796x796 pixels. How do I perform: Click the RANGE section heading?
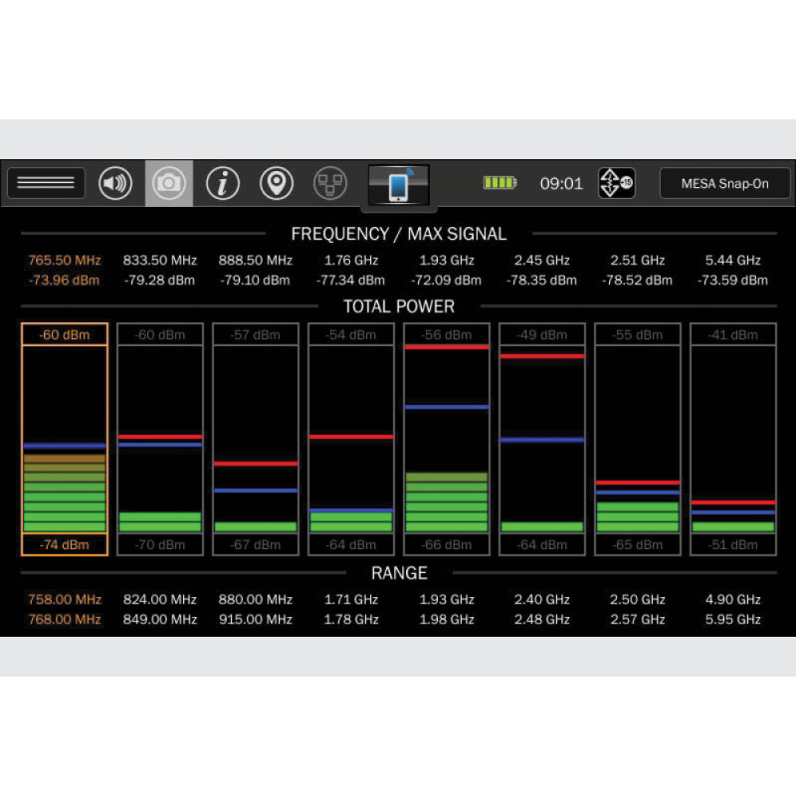click(399, 573)
